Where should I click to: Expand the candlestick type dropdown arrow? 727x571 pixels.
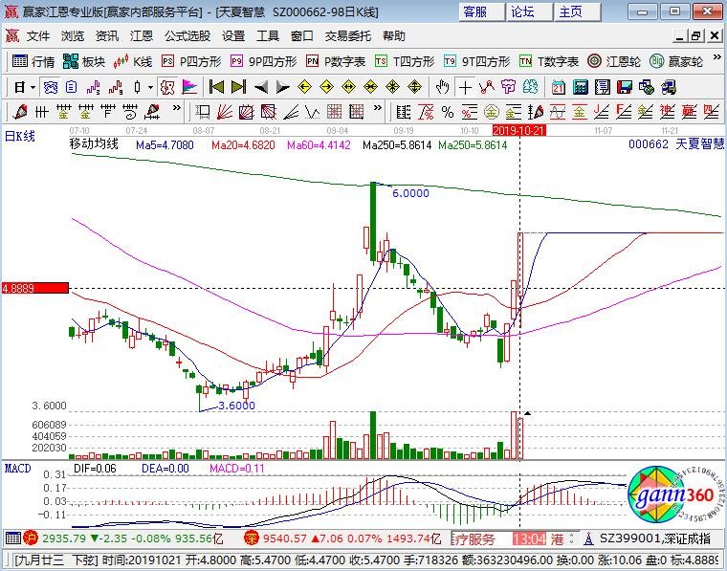pyautogui.click(x=150, y=87)
